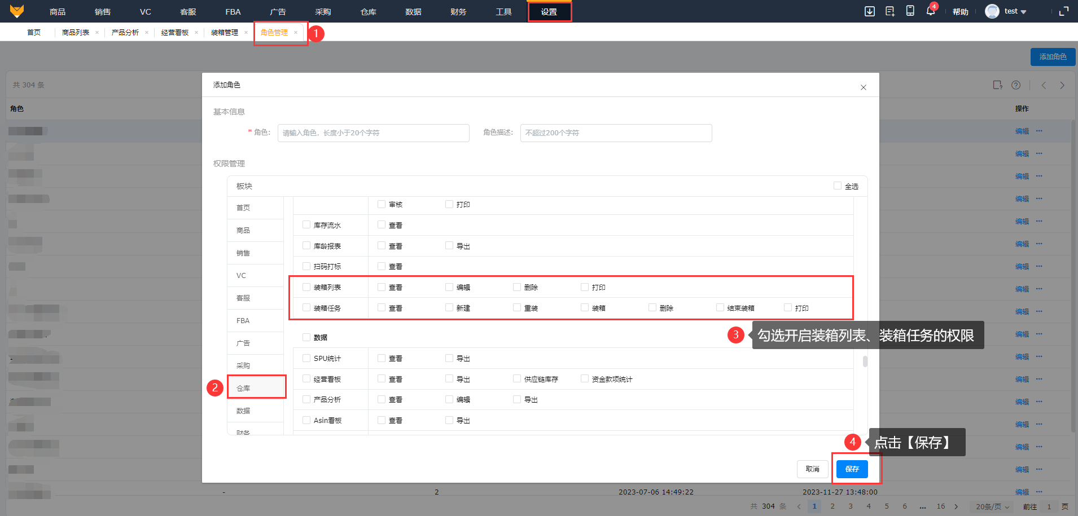Select the 仓库 module in the dialog sidebar
Screen dimensions: 1078x516
coord(256,388)
